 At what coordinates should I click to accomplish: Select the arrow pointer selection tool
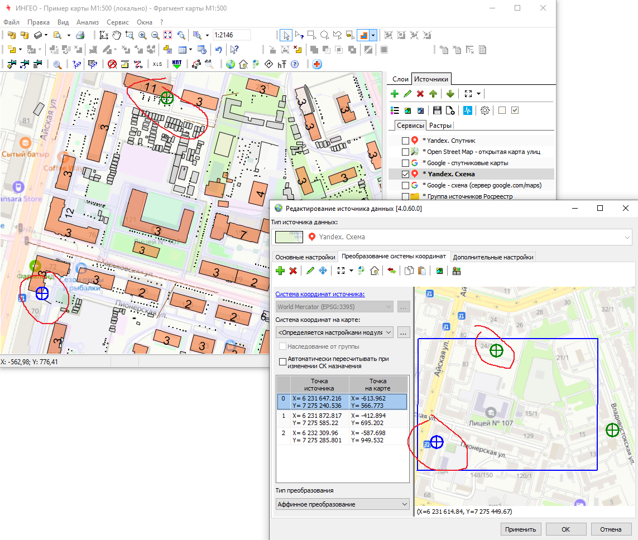coord(286,35)
